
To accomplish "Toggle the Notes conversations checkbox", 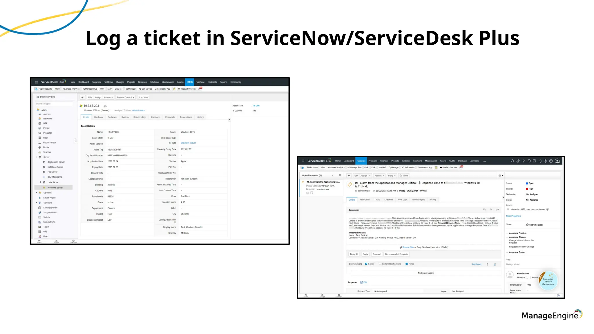I will pyautogui.click(x=407, y=264).
